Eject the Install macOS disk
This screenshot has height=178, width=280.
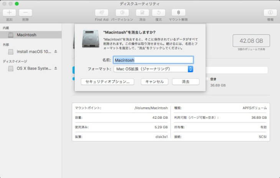tap(56, 52)
